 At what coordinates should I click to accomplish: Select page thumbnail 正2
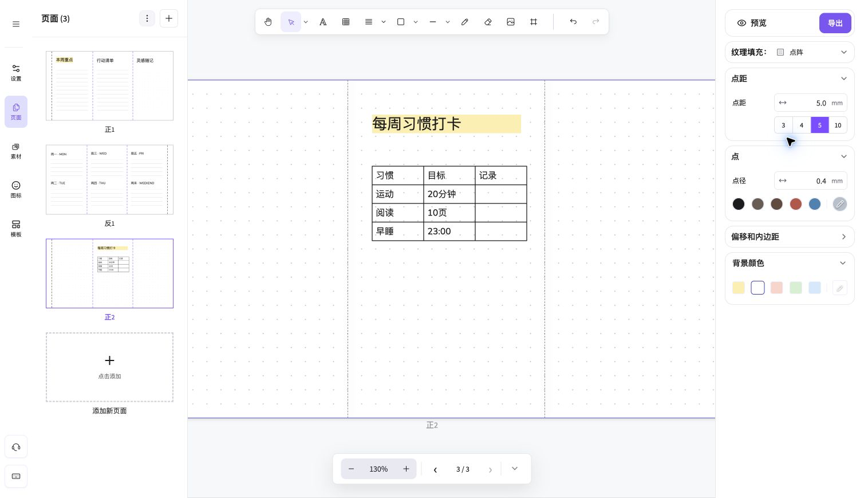[109, 273]
